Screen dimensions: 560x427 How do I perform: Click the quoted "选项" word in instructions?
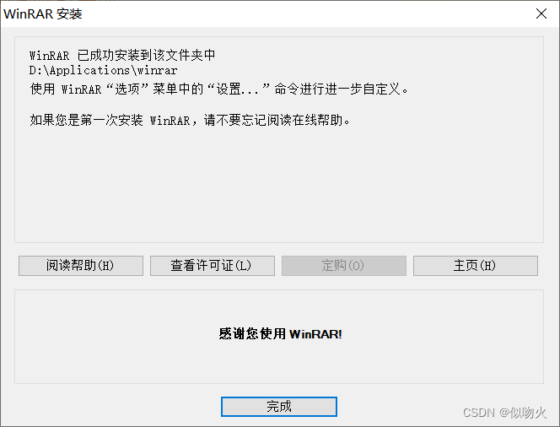(x=127, y=89)
